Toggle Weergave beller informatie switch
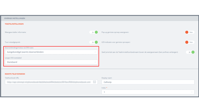The image size is (199, 112). click(94, 32)
